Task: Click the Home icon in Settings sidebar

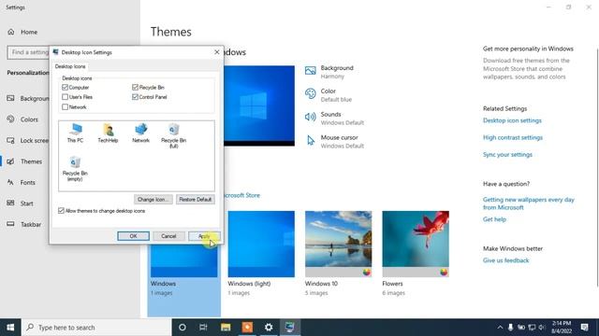Action: [10, 32]
